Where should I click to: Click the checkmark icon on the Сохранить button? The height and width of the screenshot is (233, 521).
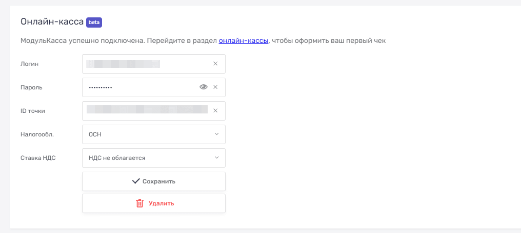pyautogui.click(x=136, y=181)
